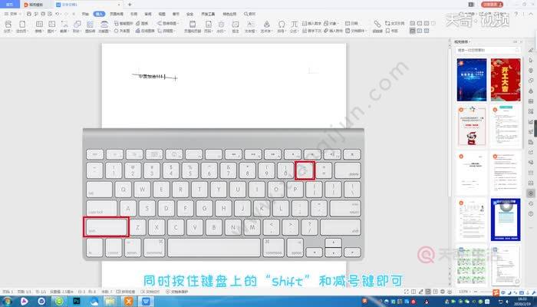Insert a blank page (空白页)
The width and height of the screenshot is (537, 307).
(x=22, y=26)
